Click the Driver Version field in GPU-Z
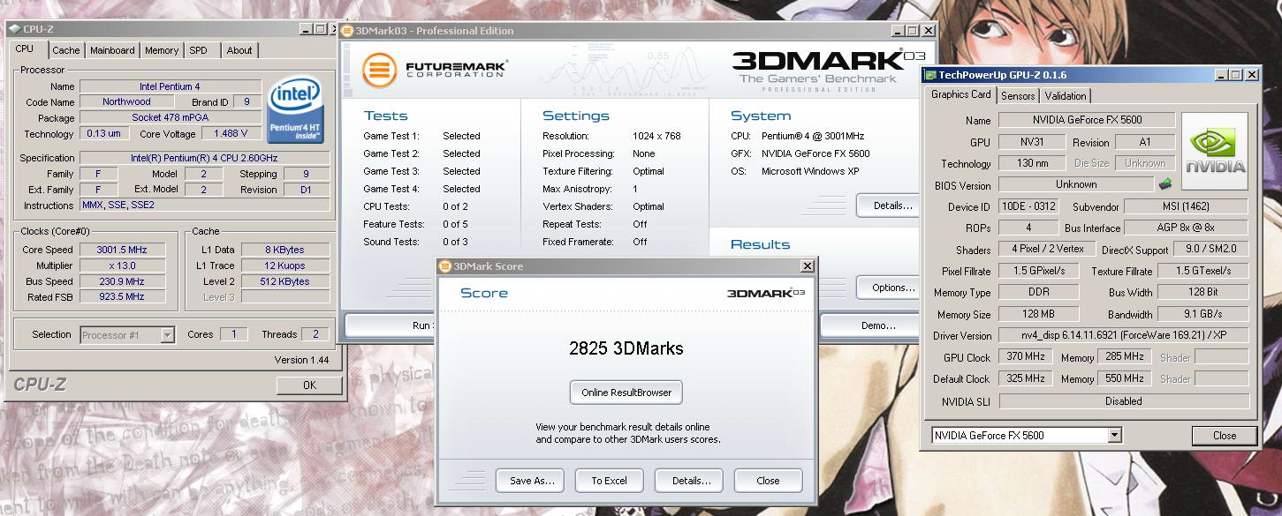 click(x=1124, y=336)
